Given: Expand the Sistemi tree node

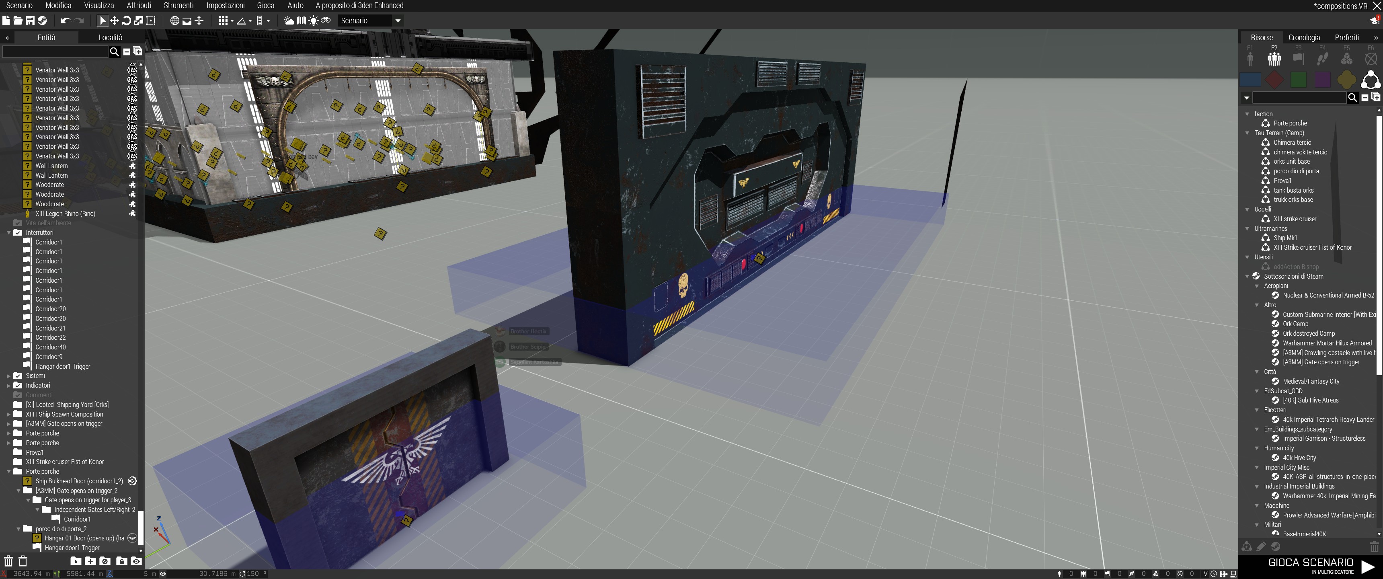Looking at the screenshot, I should (x=8, y=376).
